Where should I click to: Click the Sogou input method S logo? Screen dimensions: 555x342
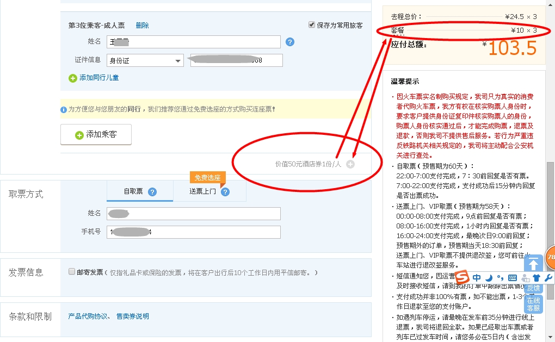tap(462, 277)
